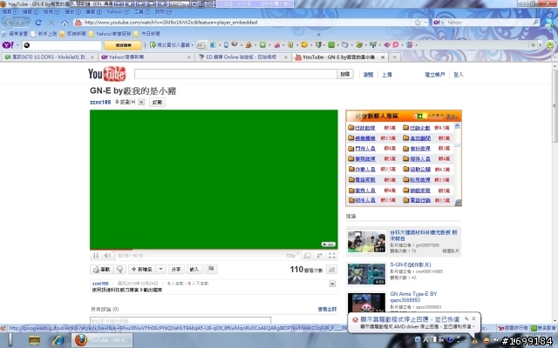This screenshot has height=348, width=558.
Task: Open the first suggested video thumbnail
Action: (x=366, y=242)
